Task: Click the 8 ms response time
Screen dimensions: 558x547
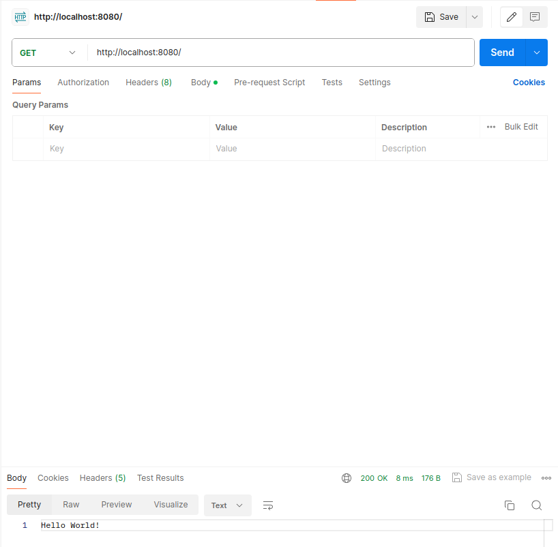Action: pos(405,478)
